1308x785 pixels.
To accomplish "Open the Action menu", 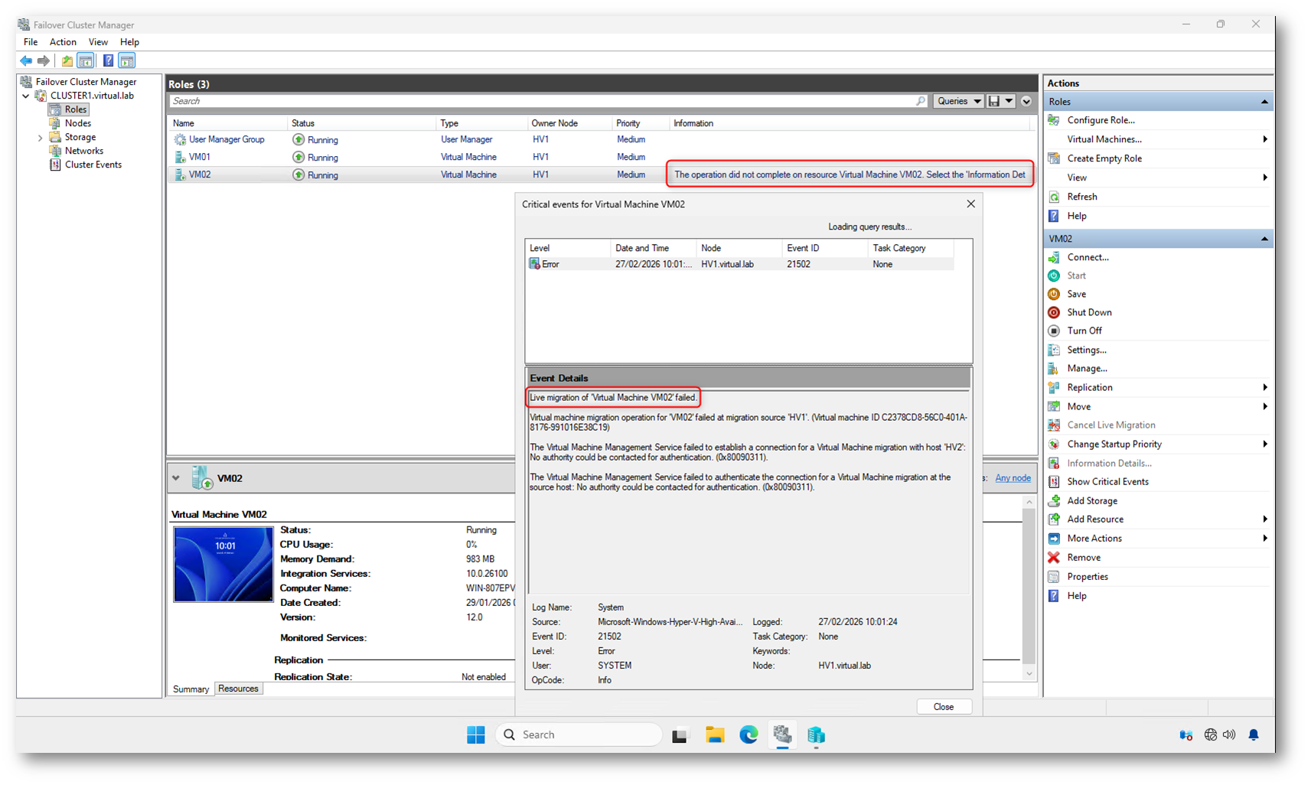I will click(x=63, y=42).
